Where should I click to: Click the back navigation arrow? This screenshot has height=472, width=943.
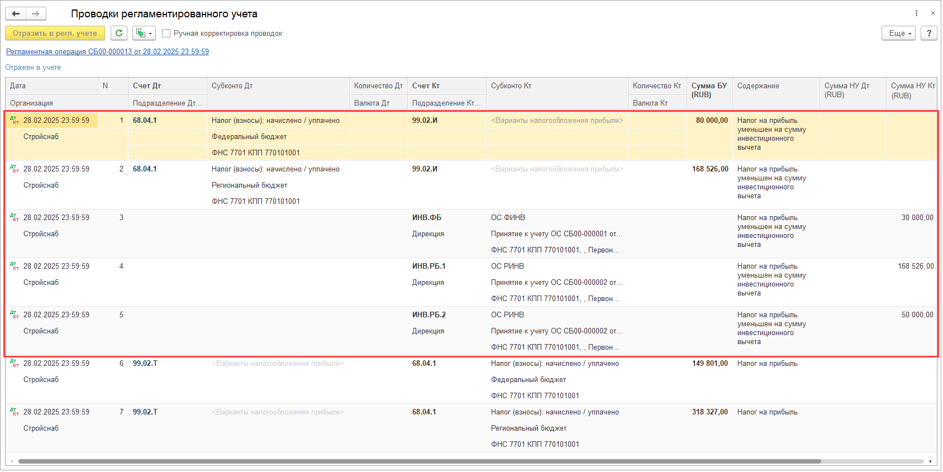click(16, 14)
